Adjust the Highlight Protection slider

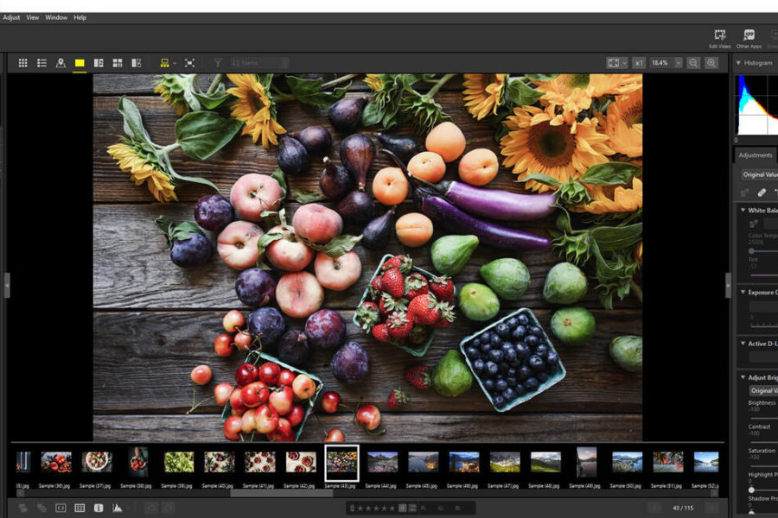pos(752,490)
